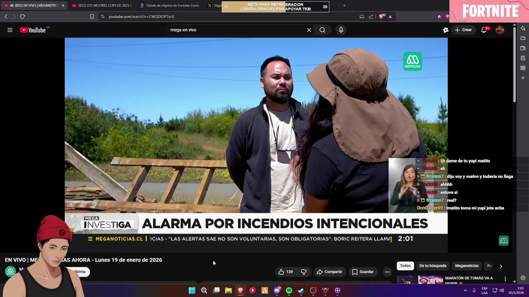Open the Crear upload menu
This screenshot has height=297, width=529.
click(463, 30)
